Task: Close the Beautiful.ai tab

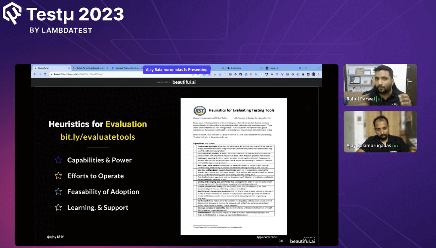Action: tap(69, 68)
